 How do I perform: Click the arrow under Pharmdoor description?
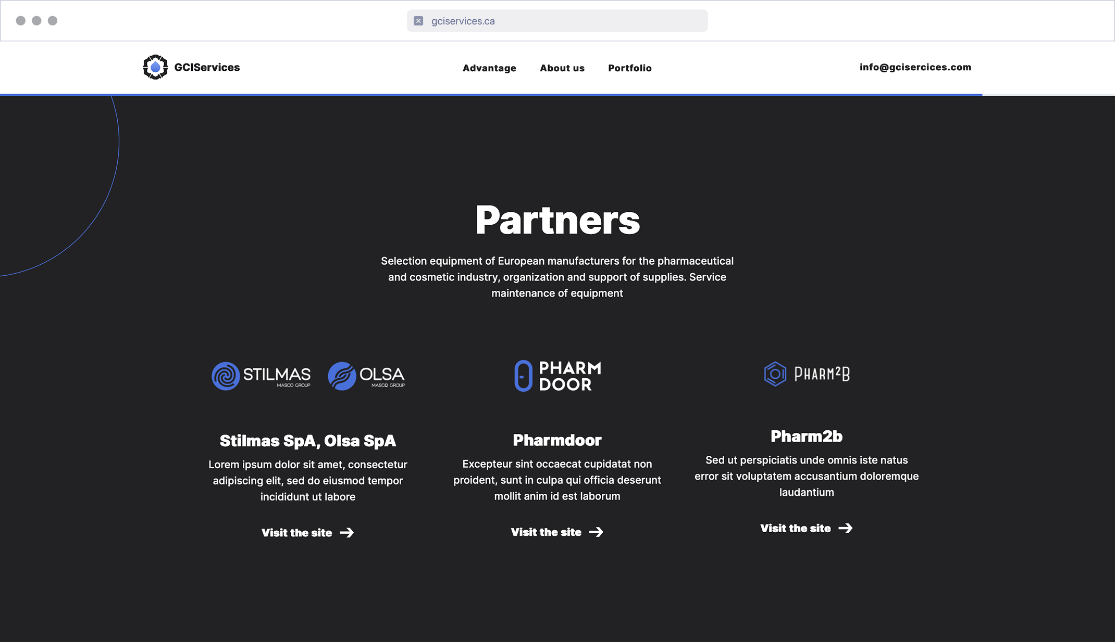(x=596, y=532)
